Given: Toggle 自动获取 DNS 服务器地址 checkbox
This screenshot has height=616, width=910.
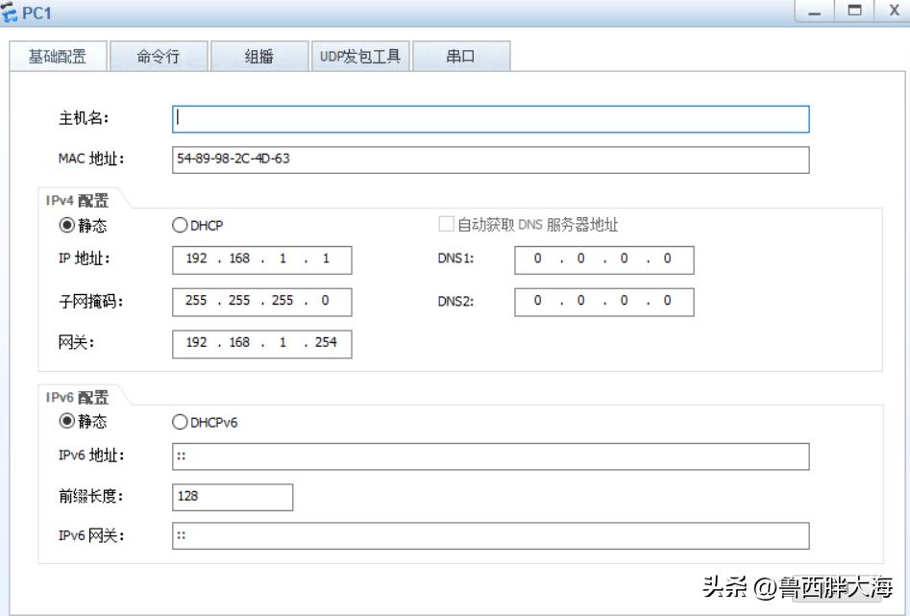Looking at the screenshot, I should [x=446, y=225].
